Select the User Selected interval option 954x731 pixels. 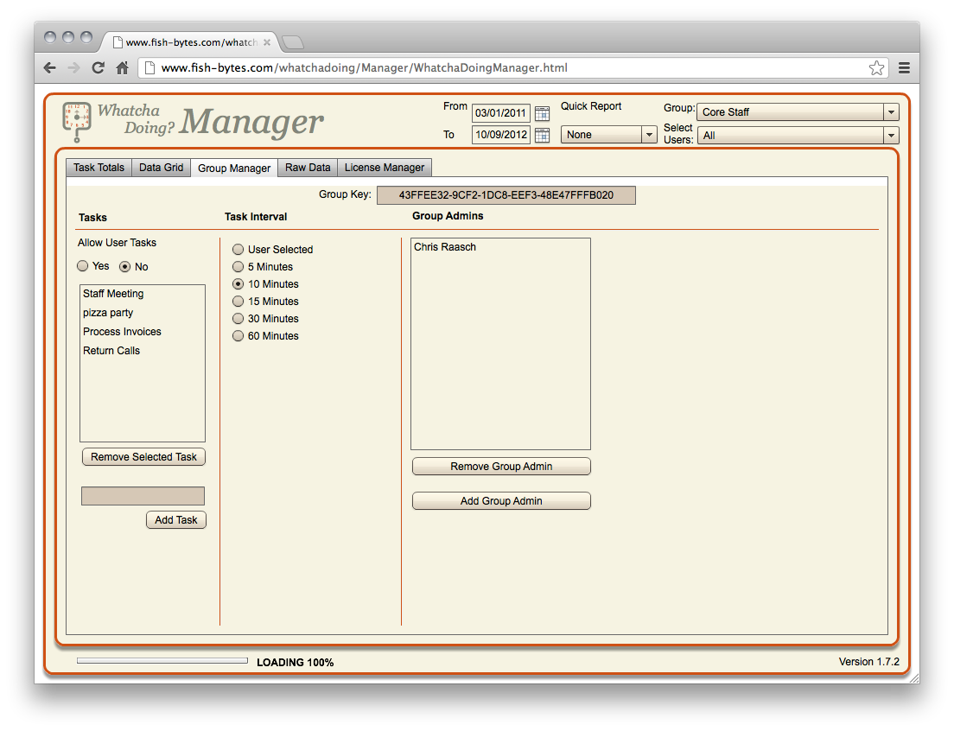click(238, 250)
